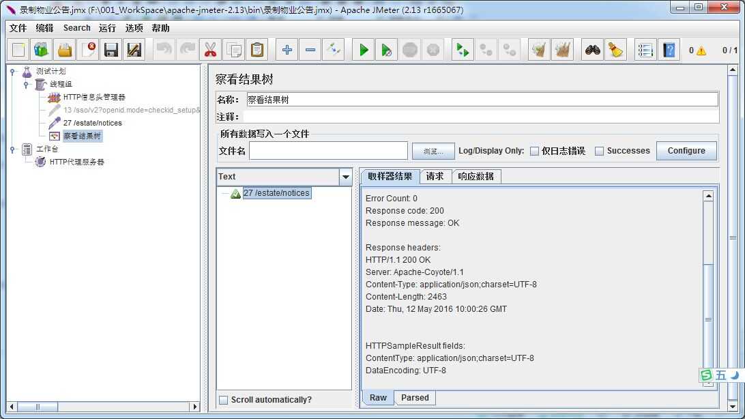745x419 pixels.
Task: Collapse the 线程组 tree node
Action: pos(26,84)
